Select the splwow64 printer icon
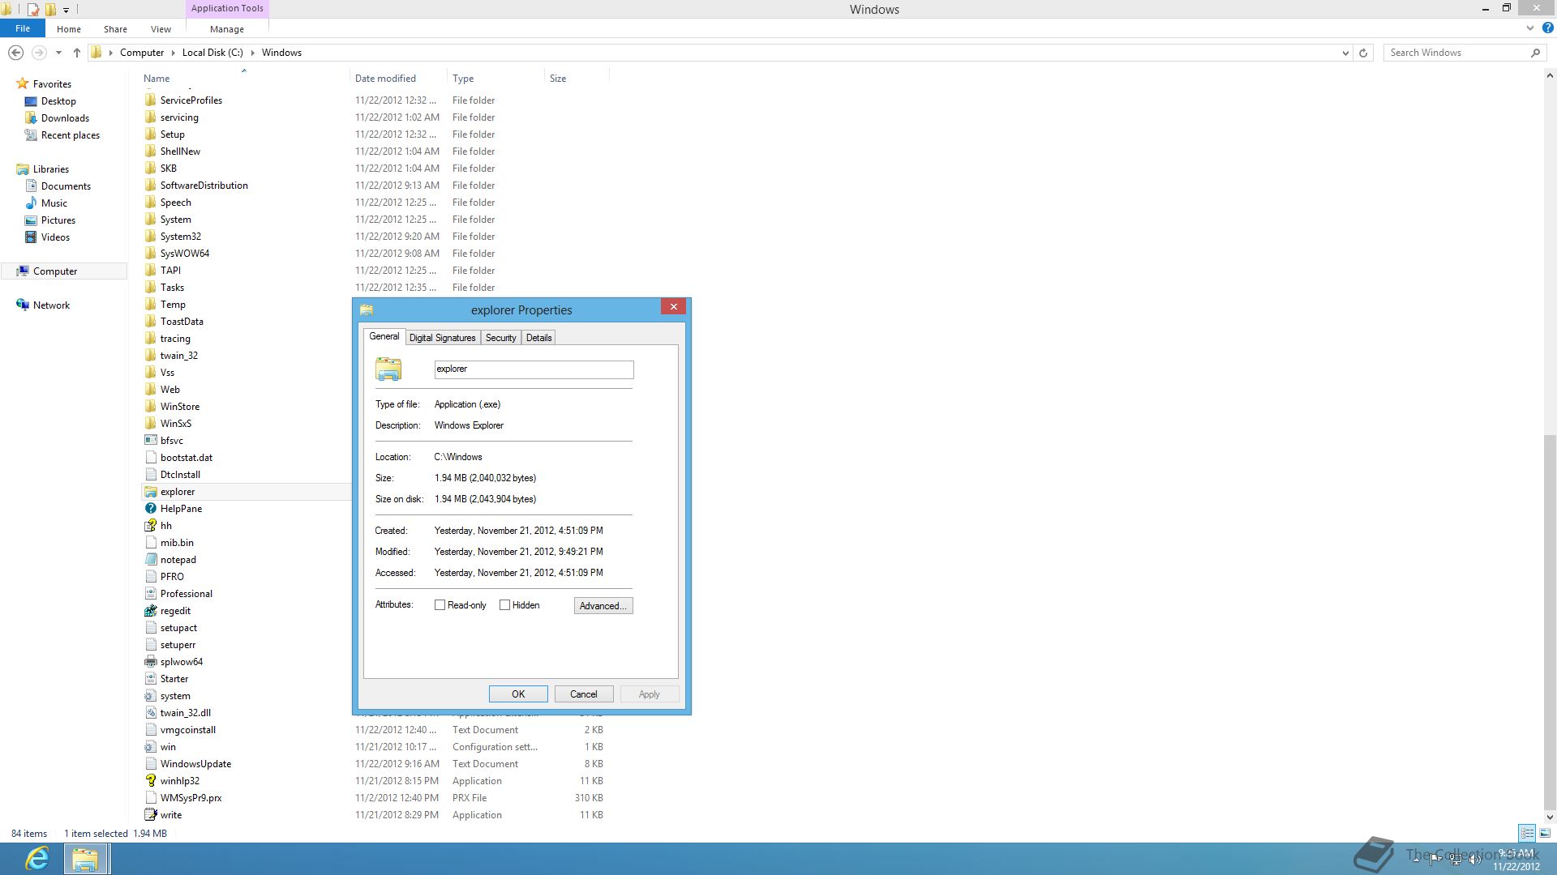The height and width of the screenshot is (875, 1557). coord(150,662)
